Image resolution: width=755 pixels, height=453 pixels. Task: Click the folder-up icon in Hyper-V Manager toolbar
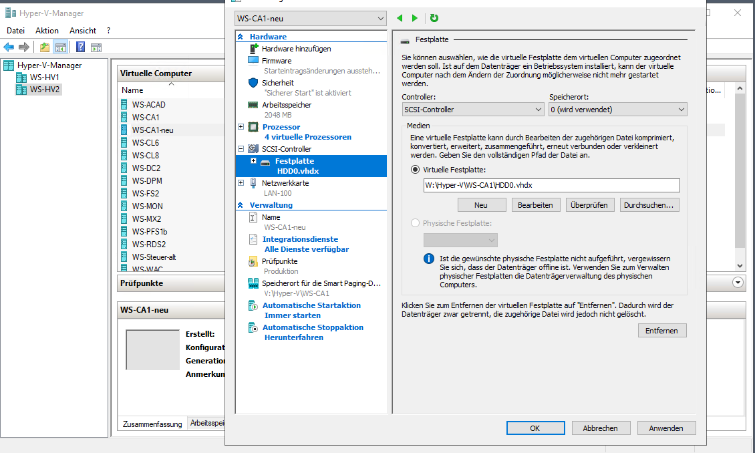45,47
